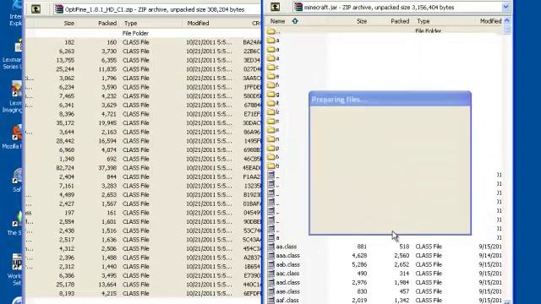Select the OptiFine row with size 13,755

coord(143,60)
